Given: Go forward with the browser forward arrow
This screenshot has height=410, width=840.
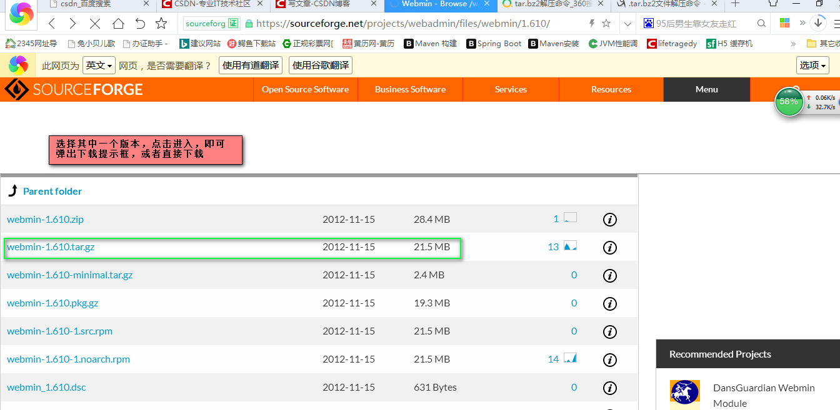Looking at the screenshot, I should tap(73, 24).
